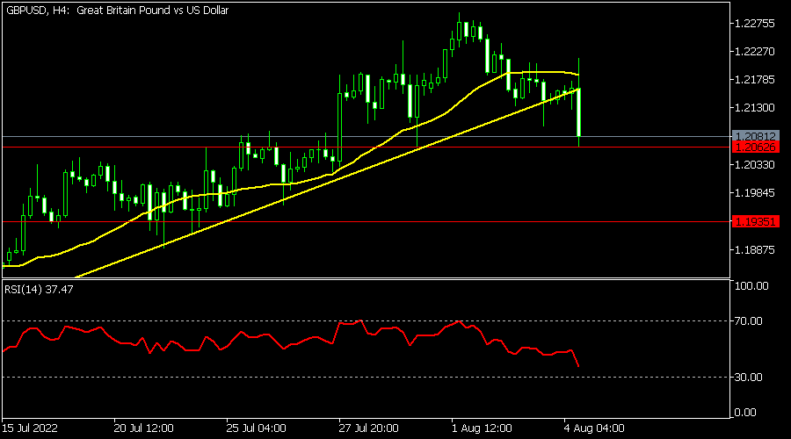Click the 1.22755 price axis label
791x439 pixels.
click(x=755, y=24)
